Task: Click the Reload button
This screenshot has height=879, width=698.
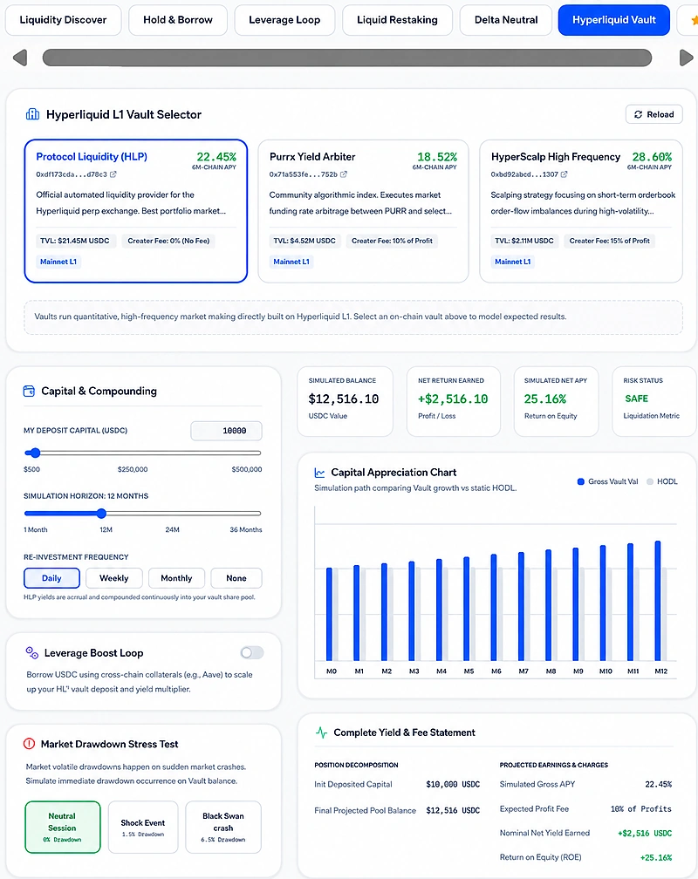Action: 654,114
